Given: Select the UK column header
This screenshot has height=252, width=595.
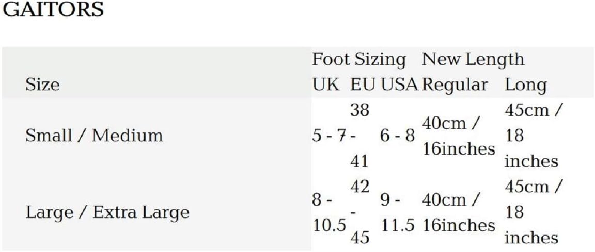Looking at the screenshot, I should tap(326, 85).
